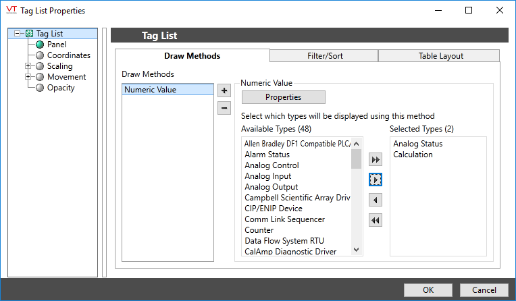Switch to the Filter/Sort tab
516x301 pixels.
coord(324,56)
